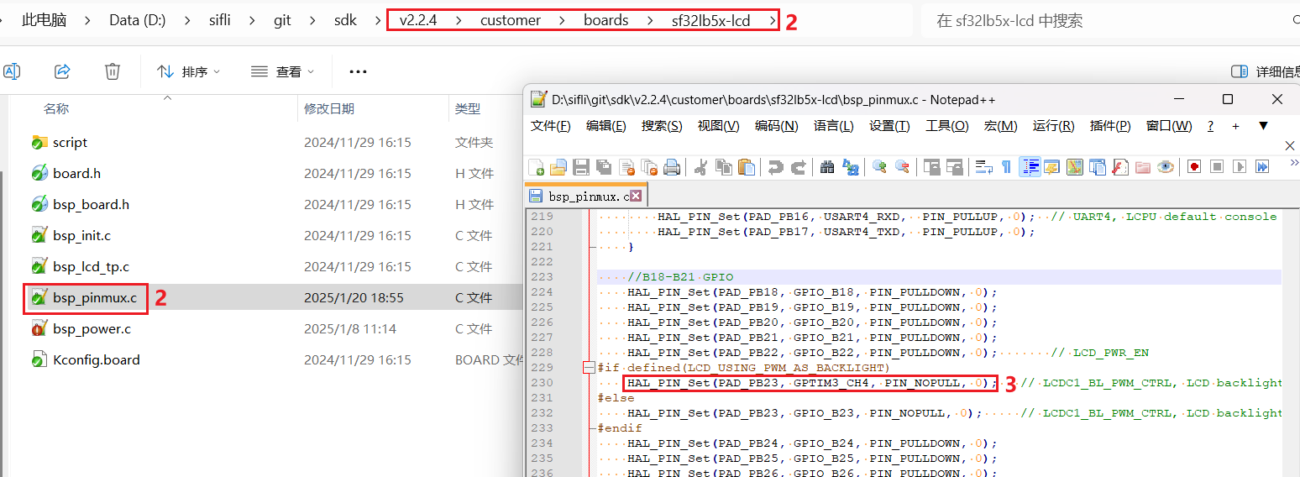
Task: Open the ▼ dropdown in Notepad++ menu bar
Action: (x=1263, y=126)
